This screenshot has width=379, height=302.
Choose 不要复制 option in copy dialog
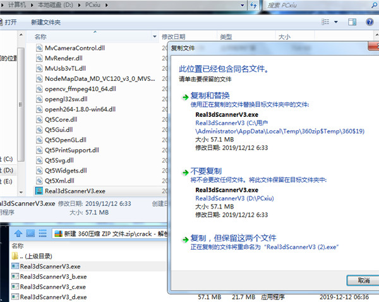coord(206,171)
